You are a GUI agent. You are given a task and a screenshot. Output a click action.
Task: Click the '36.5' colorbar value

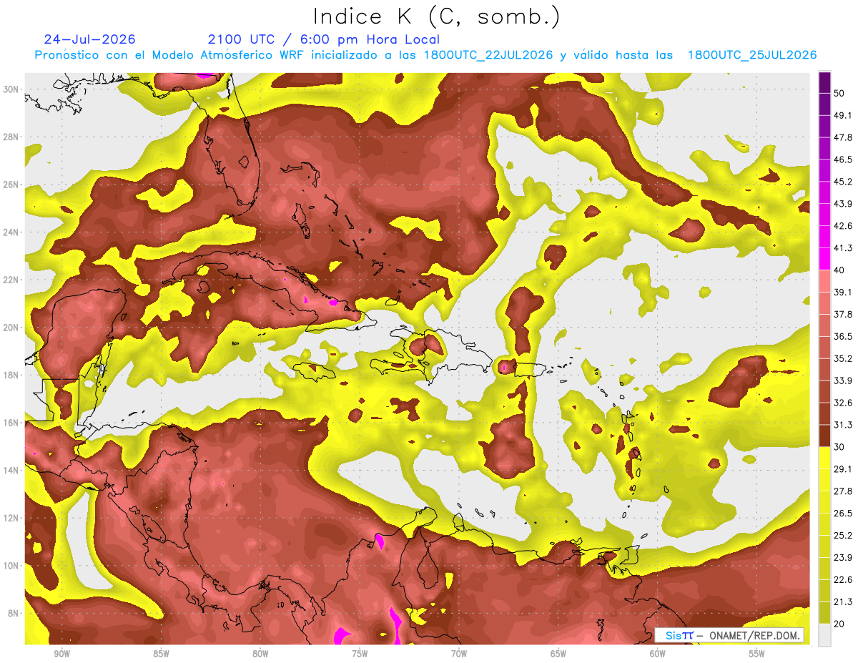pos(844,336)
